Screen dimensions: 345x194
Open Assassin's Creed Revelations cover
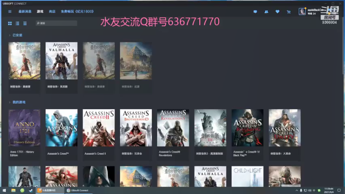173,128
